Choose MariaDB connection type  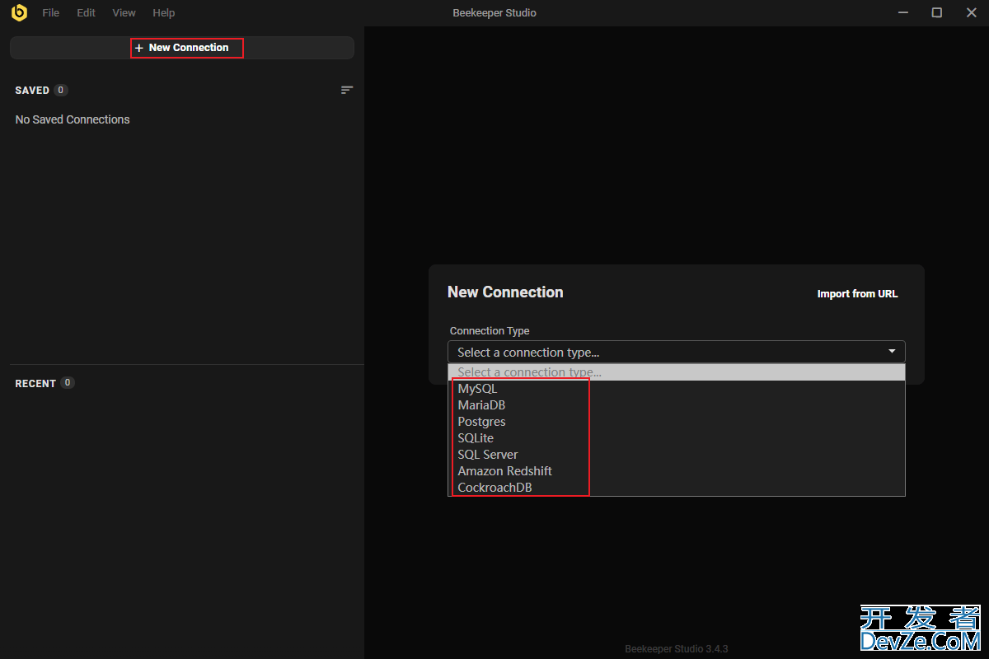pyautogui.click(x=677, y=405)
